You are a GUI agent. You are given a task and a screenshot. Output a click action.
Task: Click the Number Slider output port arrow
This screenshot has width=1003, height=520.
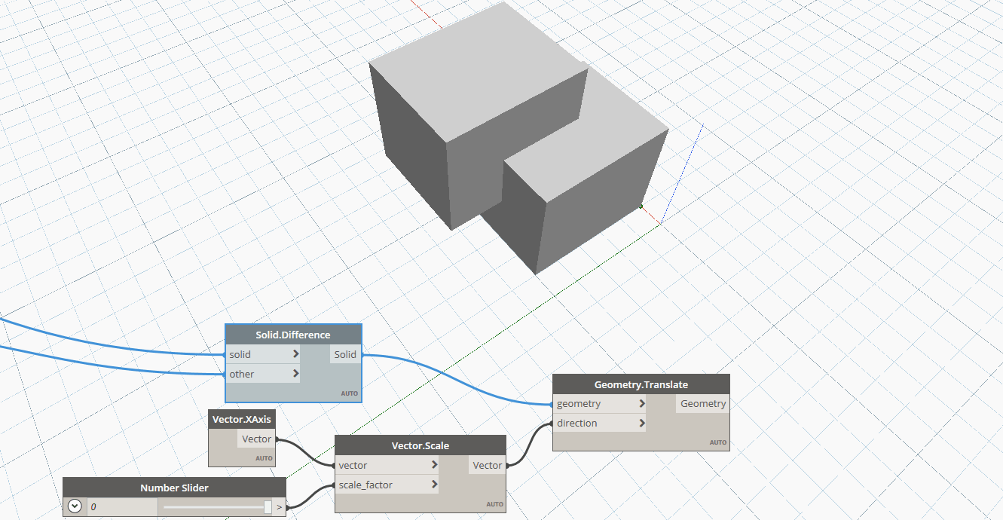click(x=280, y=507)
